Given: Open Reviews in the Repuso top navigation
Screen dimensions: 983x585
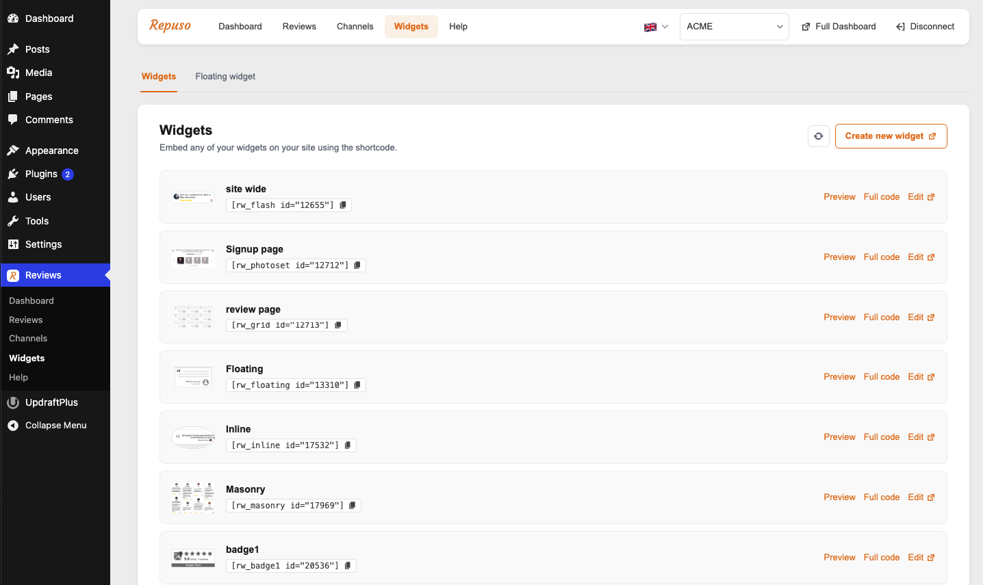Looking at the screenshot, I should click(x=299, y=27).
